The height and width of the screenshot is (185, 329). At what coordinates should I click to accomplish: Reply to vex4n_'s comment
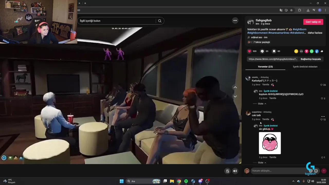coord(266,85)
